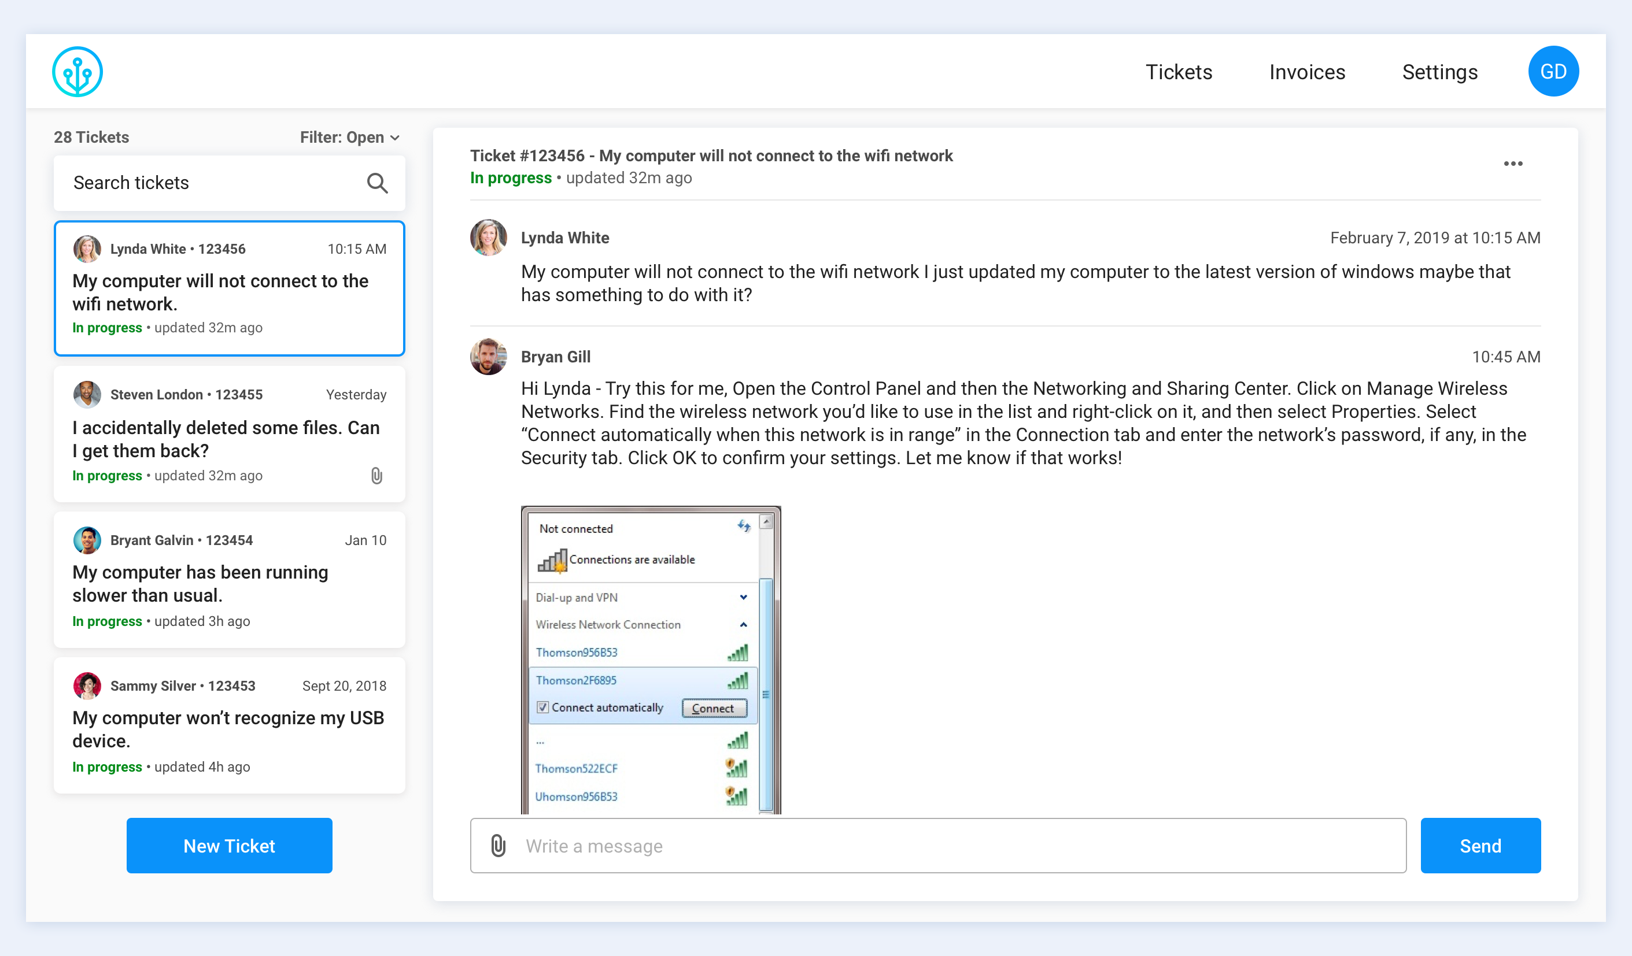This screenshot has width=1632, height=956.
Task: Open the ticket more options ellipsis
Action: click(1513, 164)
